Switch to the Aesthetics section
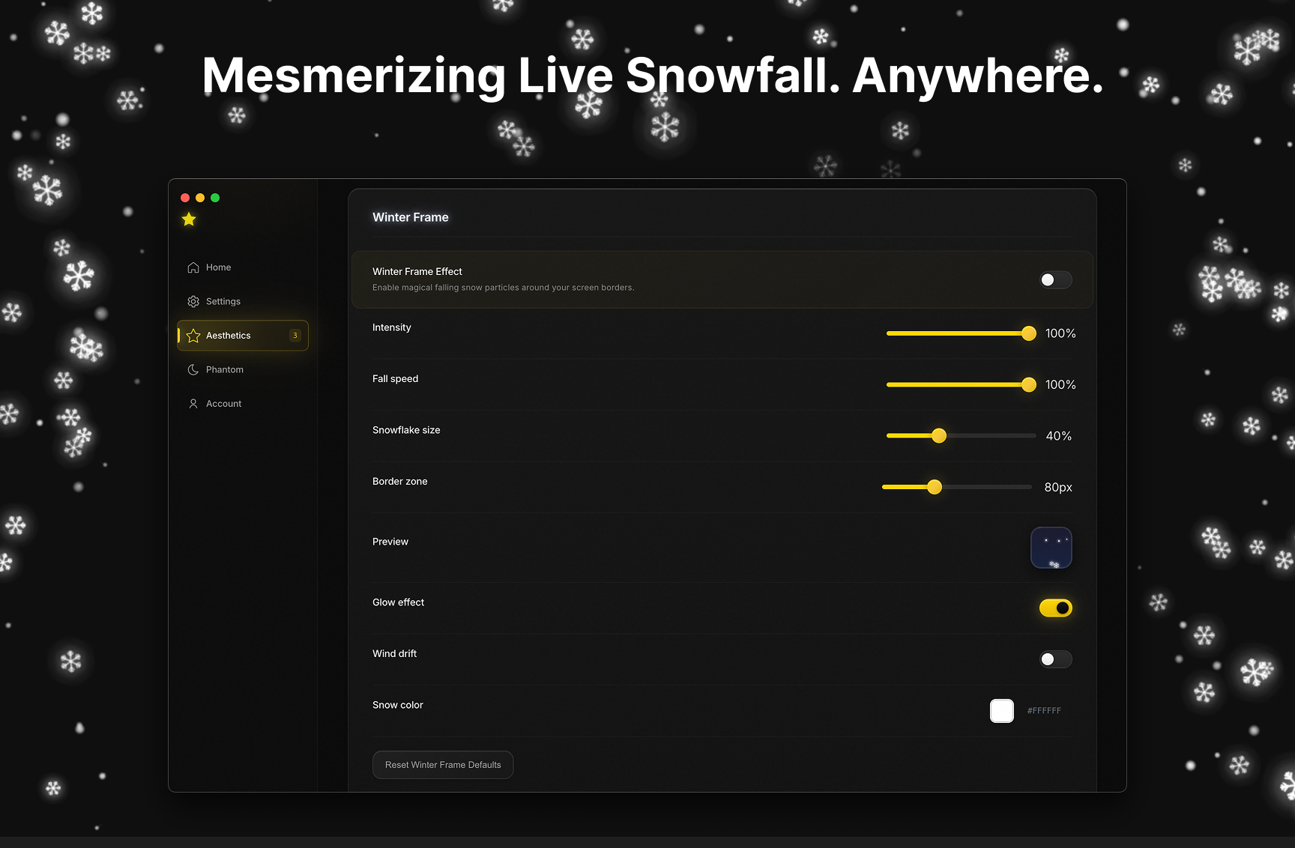This screenshot has height=848, width=1295. pyautogui.click(x=229, y=336)
